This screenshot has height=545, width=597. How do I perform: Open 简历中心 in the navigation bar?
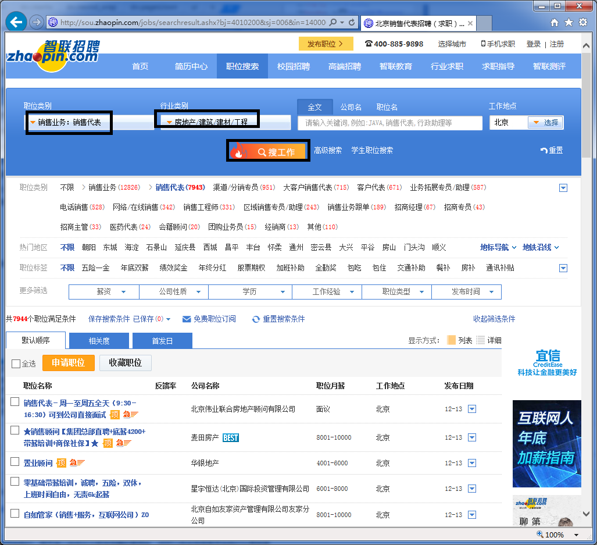pos(191,66)
